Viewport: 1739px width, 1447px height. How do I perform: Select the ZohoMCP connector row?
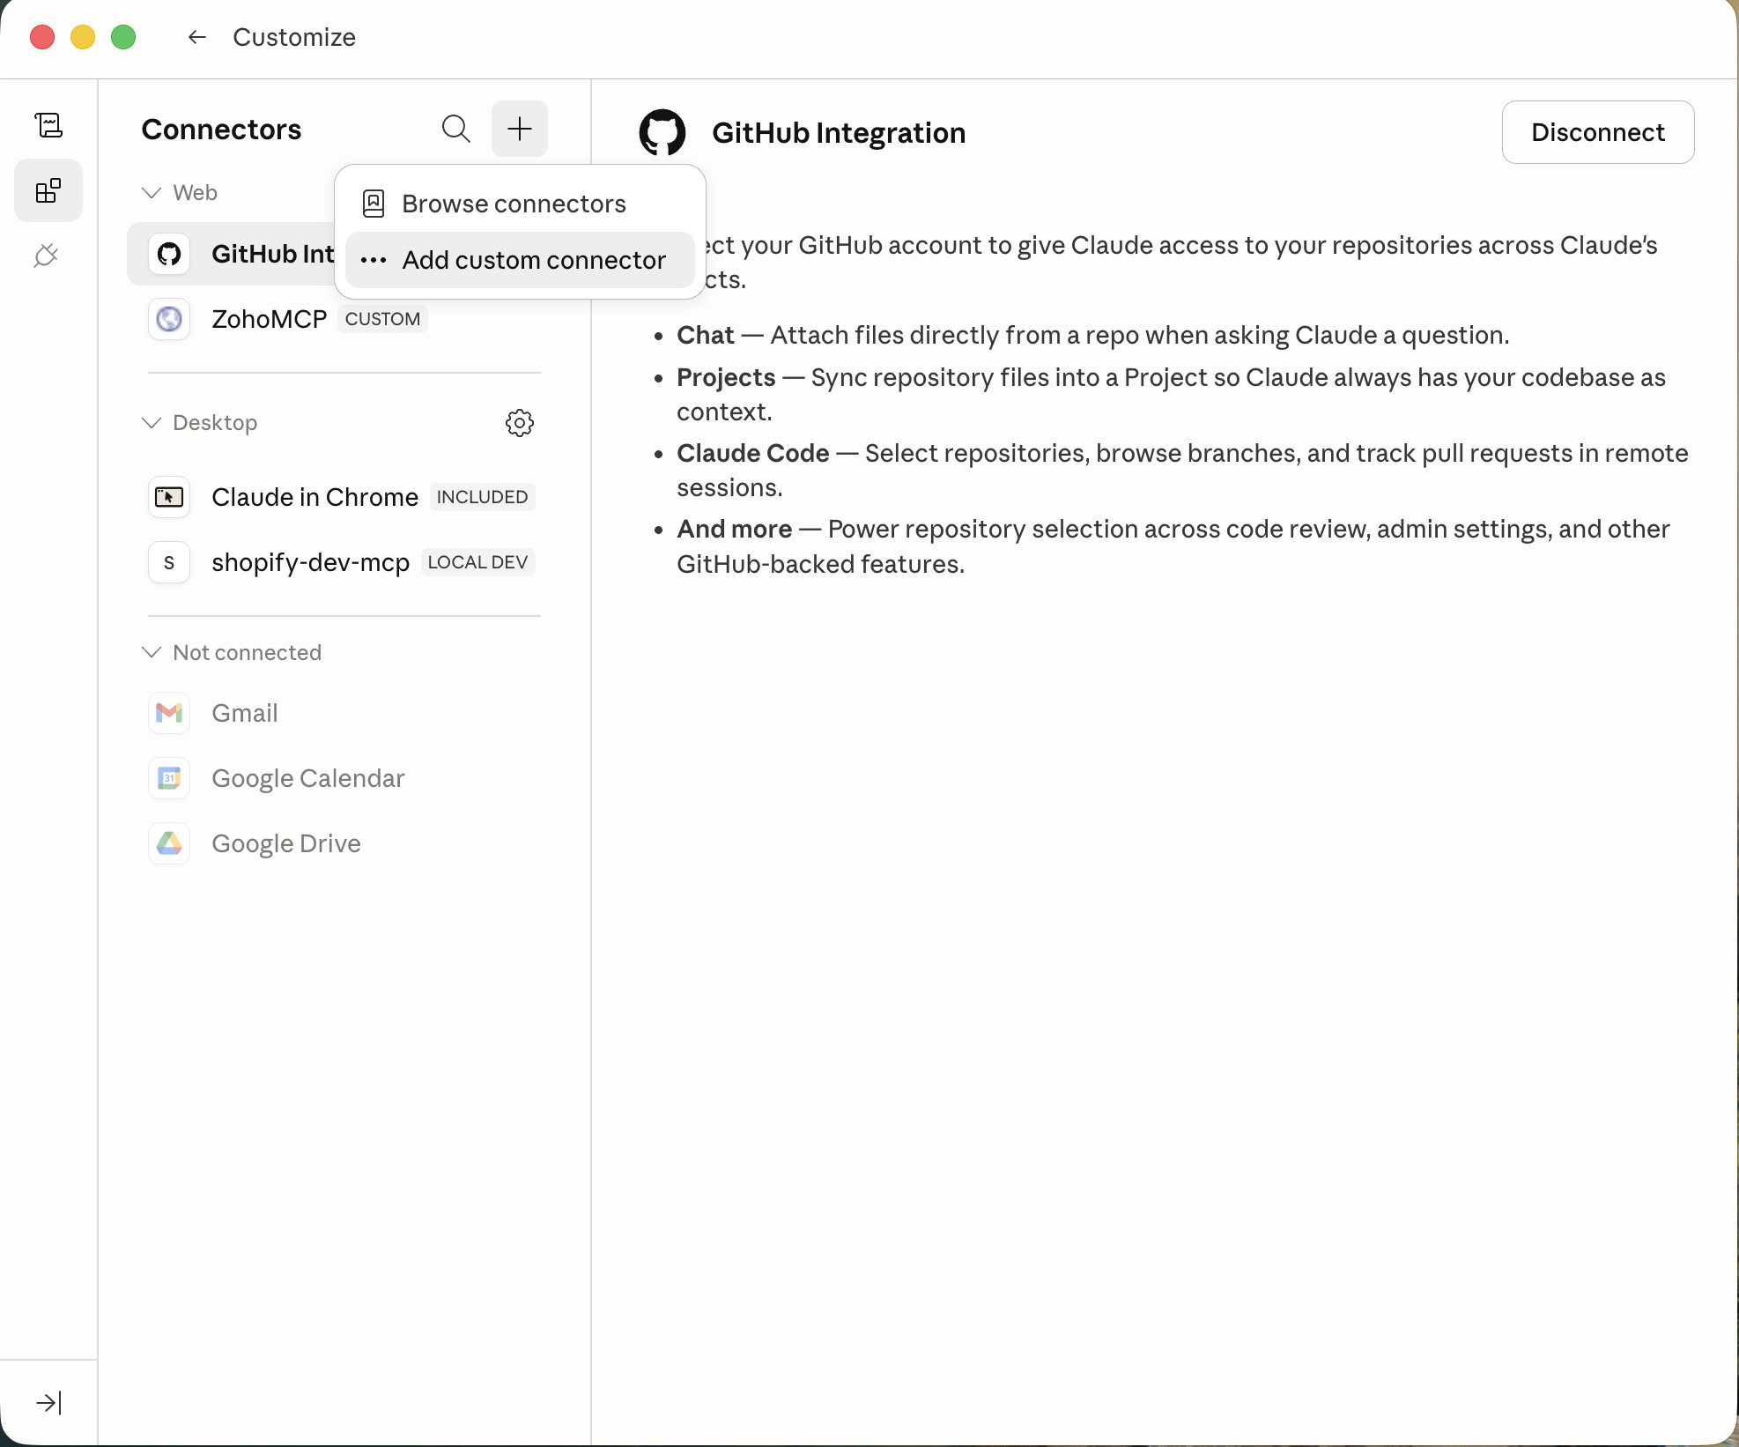pyautogui.click(x=342, y=319)
